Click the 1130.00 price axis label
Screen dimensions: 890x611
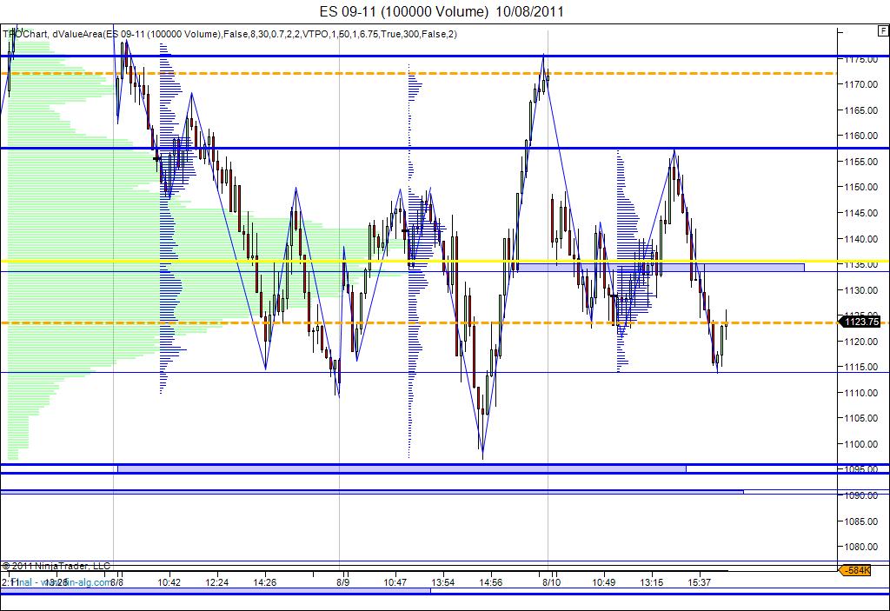click(861, 290)
